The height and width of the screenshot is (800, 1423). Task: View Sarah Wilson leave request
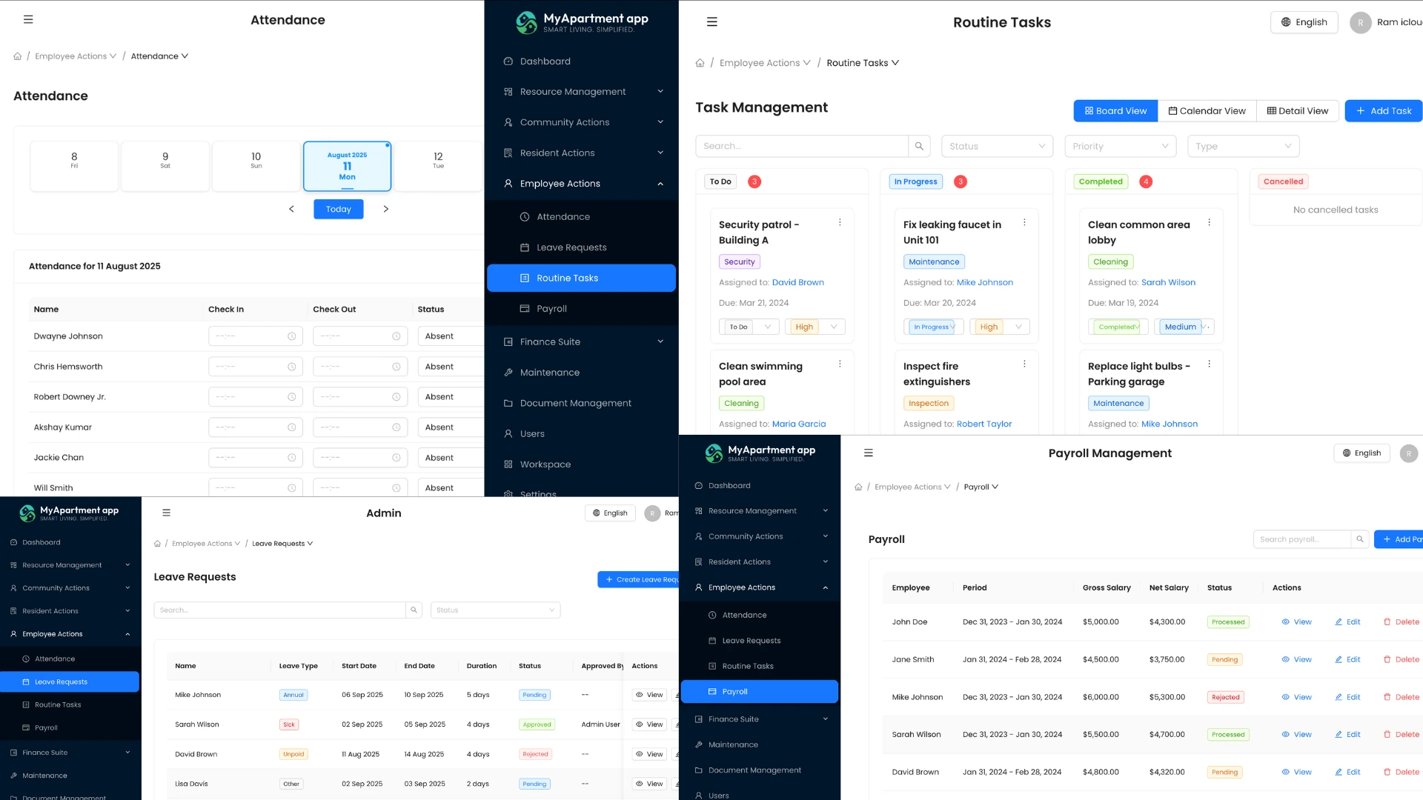649,724
